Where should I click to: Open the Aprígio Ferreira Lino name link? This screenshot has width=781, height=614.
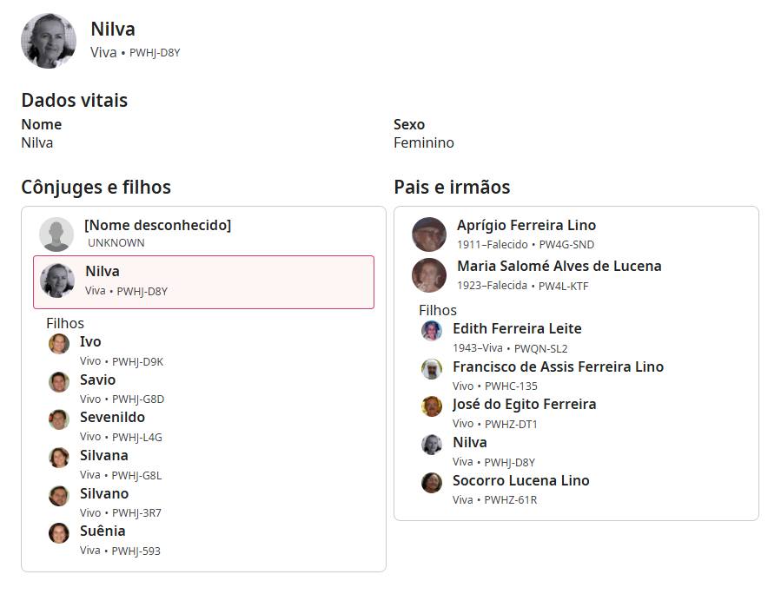526,226
